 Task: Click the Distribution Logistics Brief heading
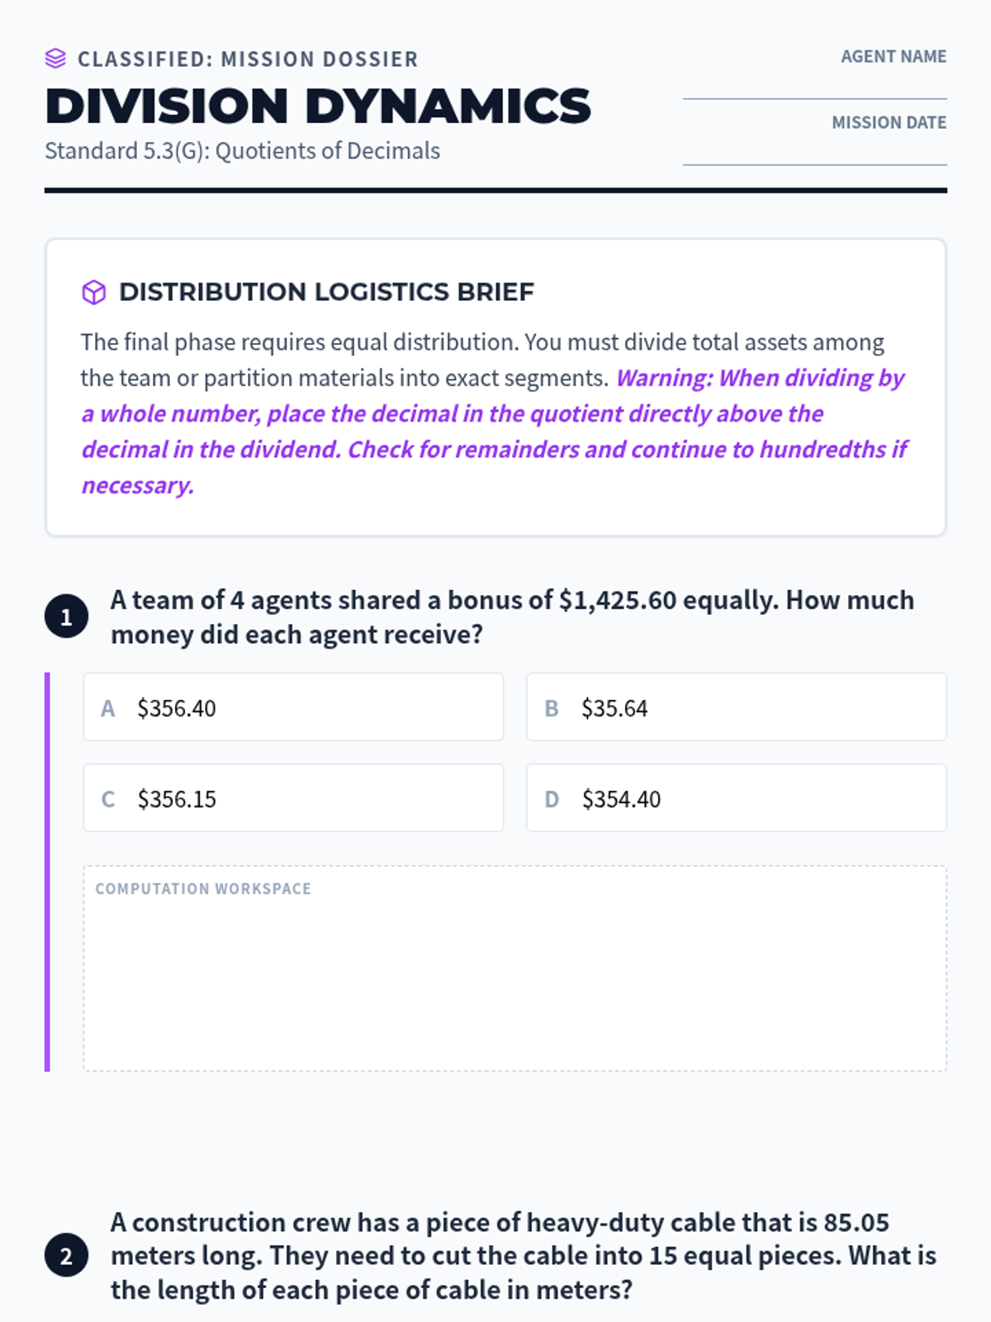tap(326, 292)
